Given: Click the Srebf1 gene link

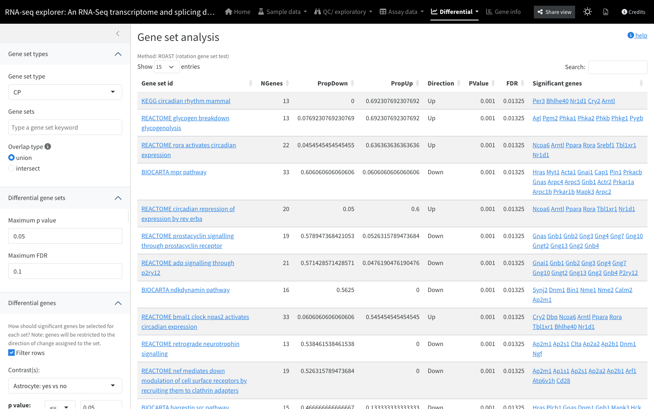Looking at the screenshot, I should (605, 145).
